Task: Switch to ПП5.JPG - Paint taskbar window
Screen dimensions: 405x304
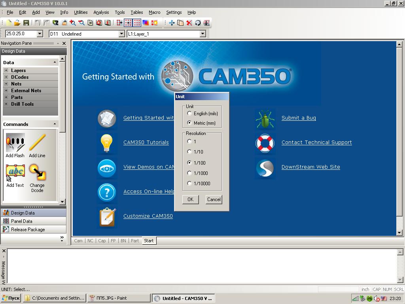Action: [x=119, y=298]
